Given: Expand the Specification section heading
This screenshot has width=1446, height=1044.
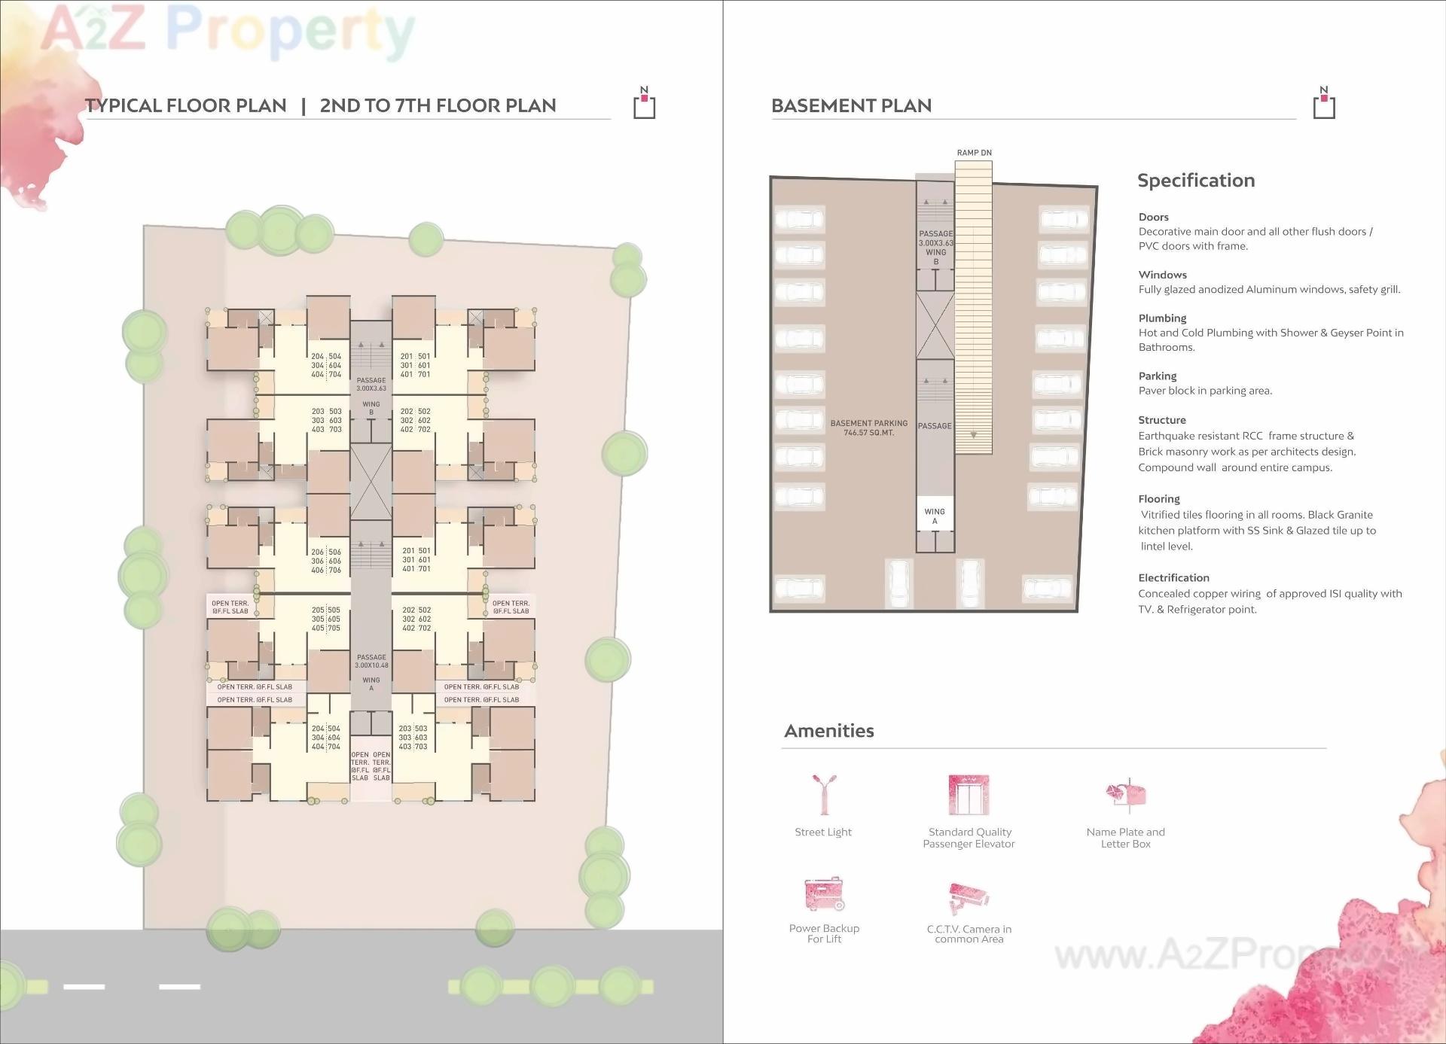Looking at the screenshot, I should click(1196, 180).
